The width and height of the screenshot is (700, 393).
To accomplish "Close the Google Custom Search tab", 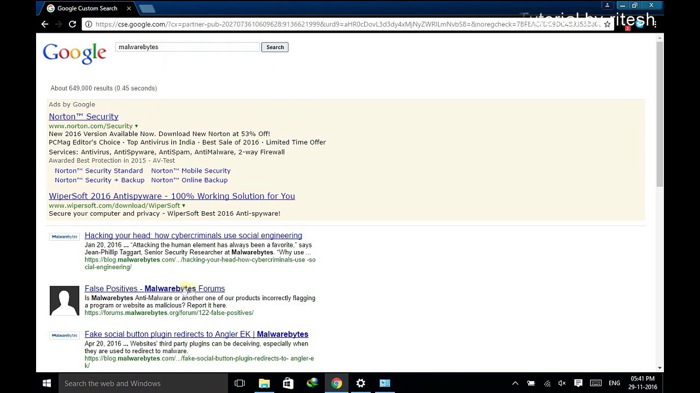I will [x=129, y=8].
